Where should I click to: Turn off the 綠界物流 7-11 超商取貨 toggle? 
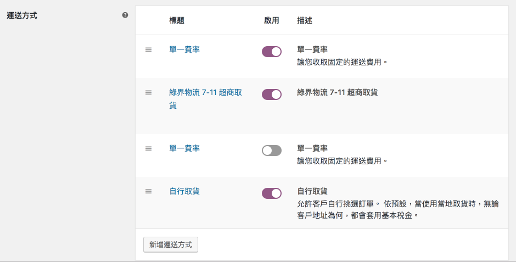[272, 94]
